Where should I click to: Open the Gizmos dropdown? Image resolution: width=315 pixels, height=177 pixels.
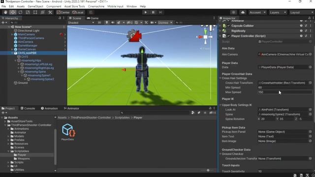(x=165, y=23)
